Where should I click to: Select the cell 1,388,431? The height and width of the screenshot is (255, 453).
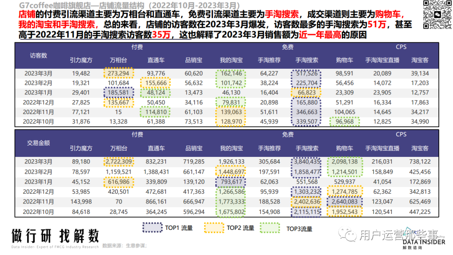click(x=156, y=172)
